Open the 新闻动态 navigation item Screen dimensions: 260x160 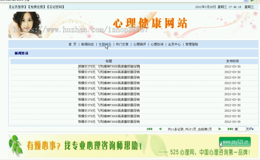pyautogui.click(x=87, y=44)
